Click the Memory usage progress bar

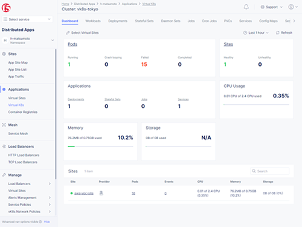click(x=100, y=146)
